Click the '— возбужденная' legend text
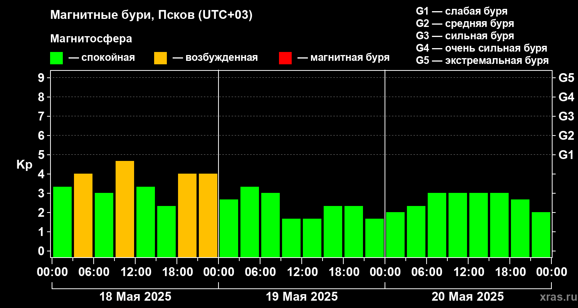Image resolution: width=578 pixels, height=308 pixels. 215,58
